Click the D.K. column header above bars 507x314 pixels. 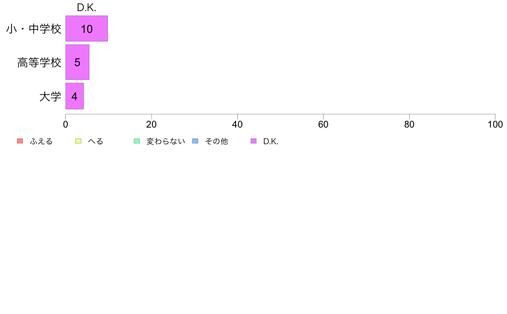86,7
